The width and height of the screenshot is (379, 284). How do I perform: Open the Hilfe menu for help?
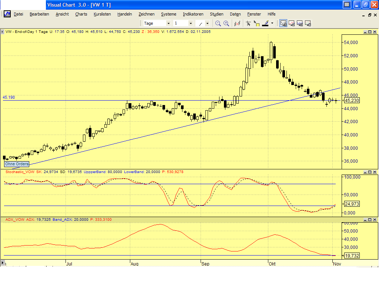pyautogui.click(x=271, y=14)
